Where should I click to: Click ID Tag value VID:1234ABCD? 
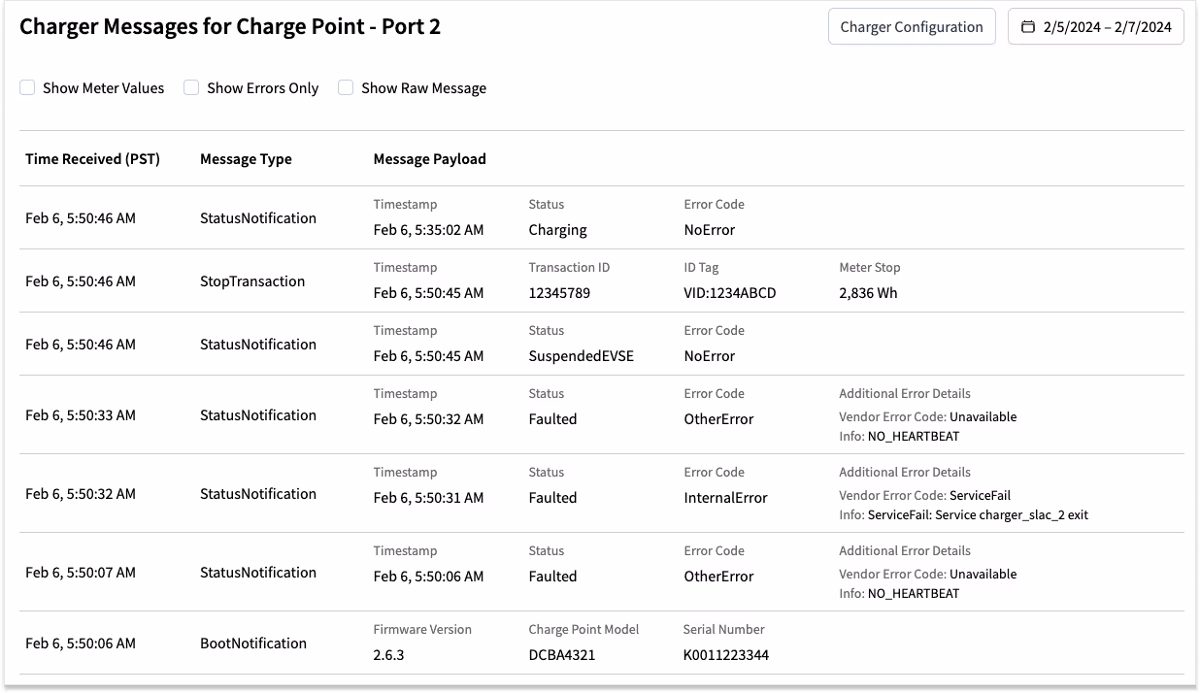point(730,293)
